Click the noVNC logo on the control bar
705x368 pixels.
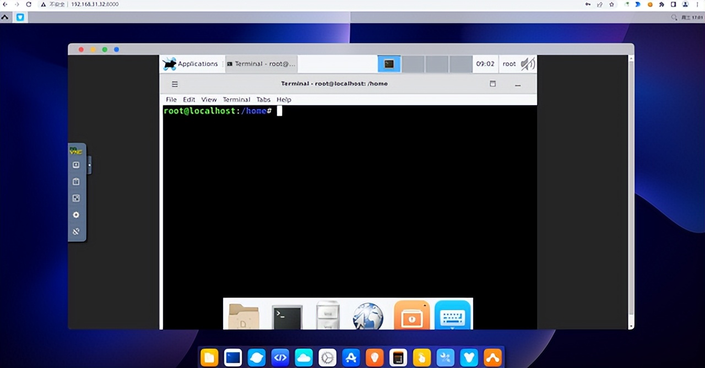pos(75,150)
